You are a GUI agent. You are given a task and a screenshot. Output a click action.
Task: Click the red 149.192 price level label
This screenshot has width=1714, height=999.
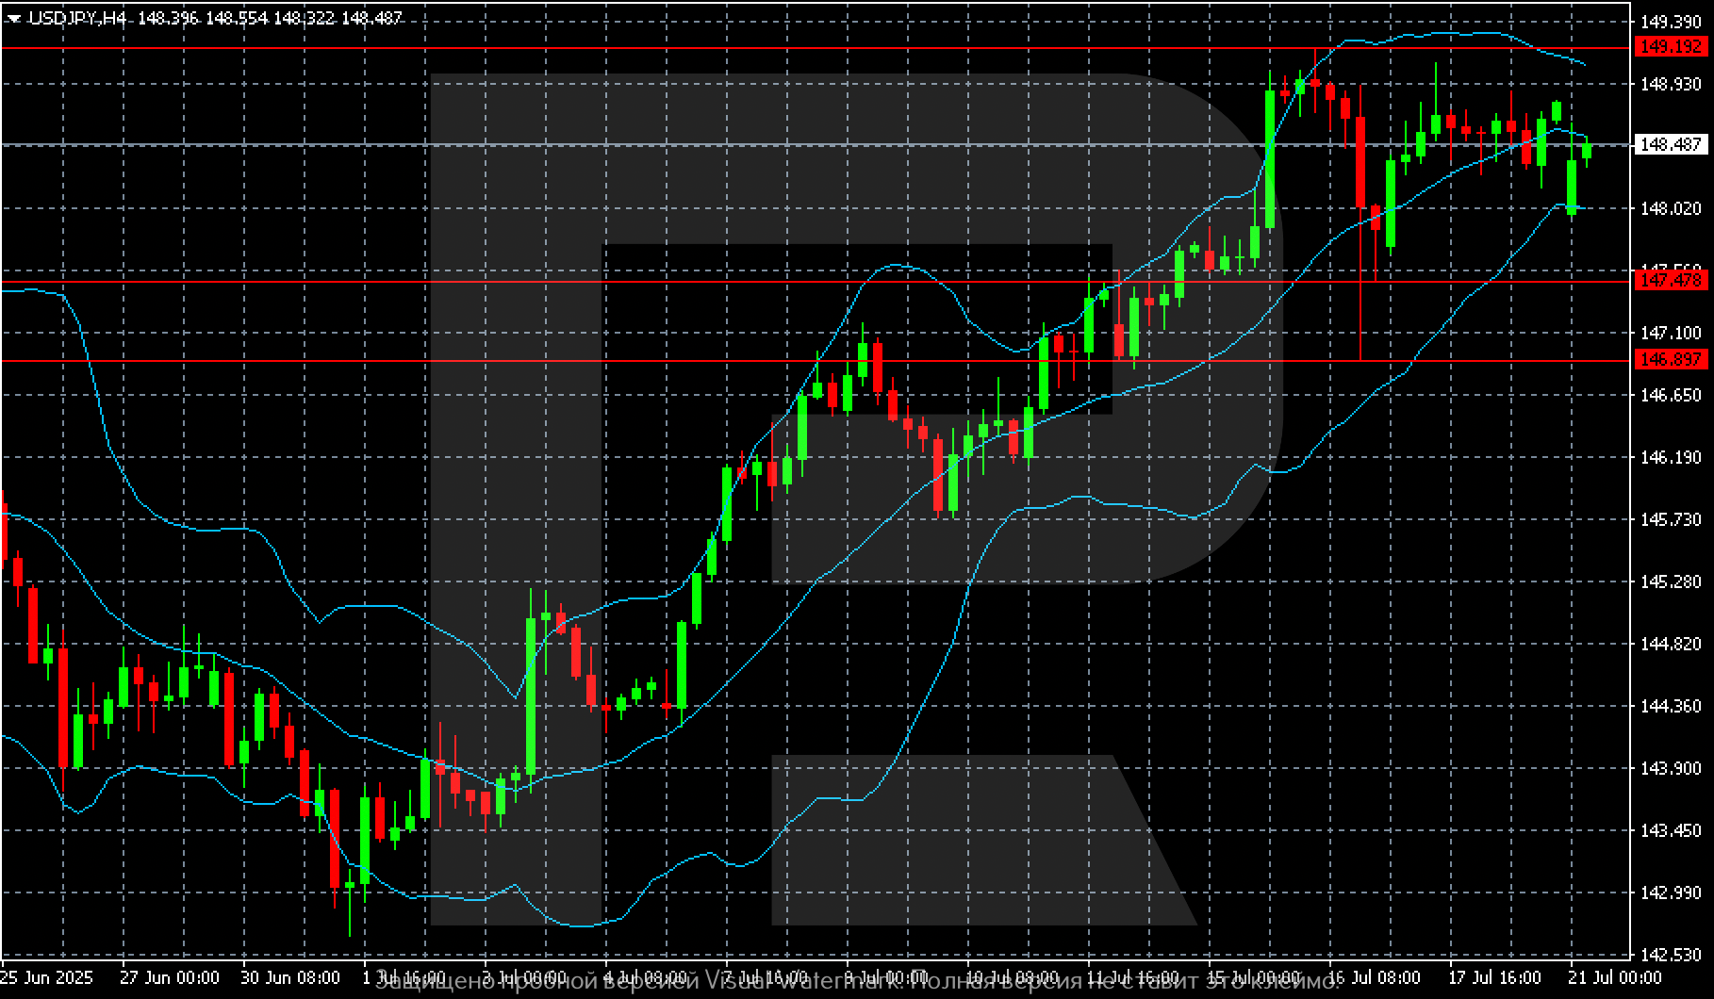(1672, 47)
